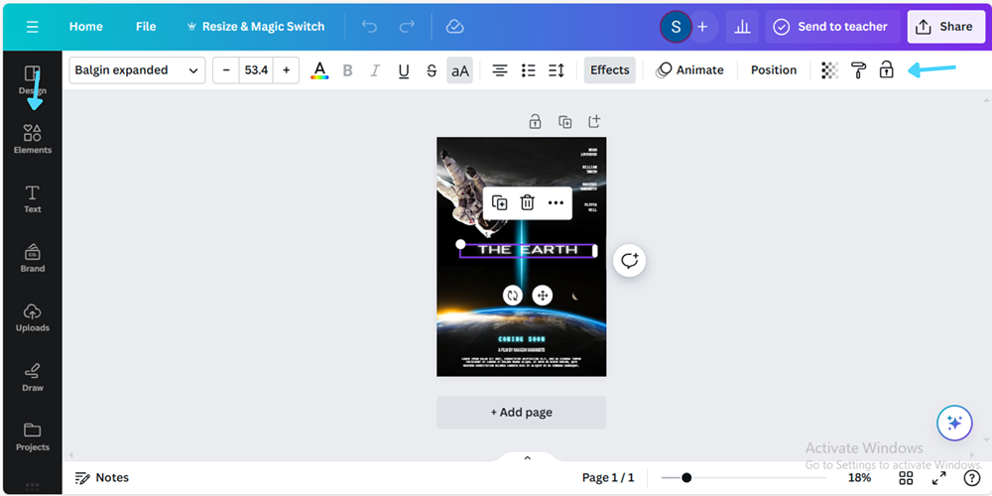
Task: Open the hamburger main menu
Action: click(x=33, y=27)
